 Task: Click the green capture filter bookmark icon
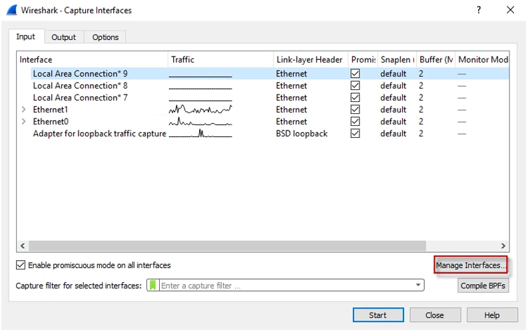click(x=153, y=285)
